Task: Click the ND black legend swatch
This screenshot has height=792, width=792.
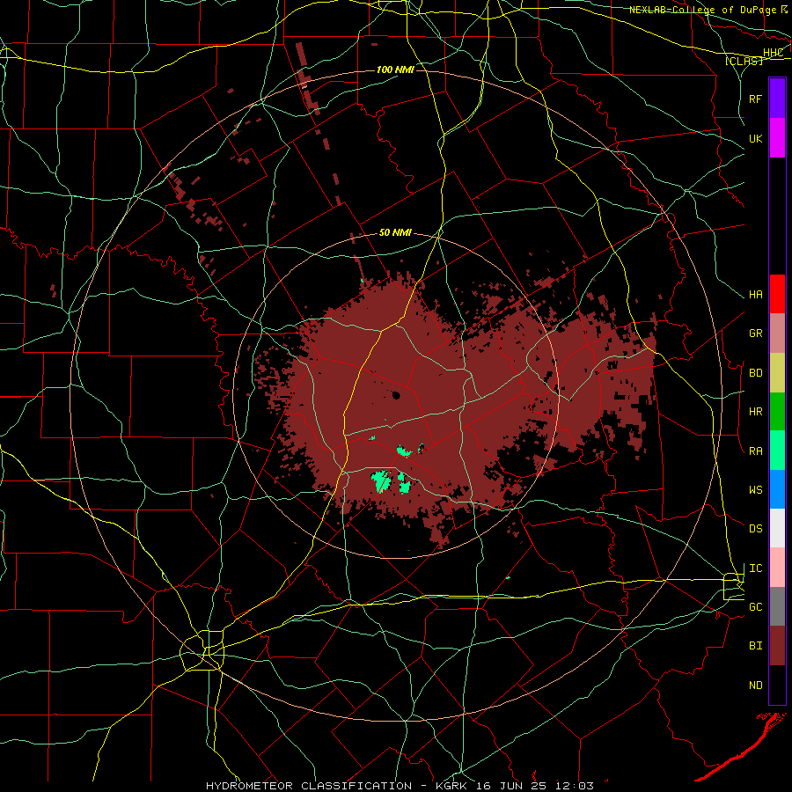Action: point(777,685)
